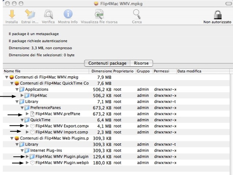Click the PreferencePanes folder icon

(x=27, y=108)
